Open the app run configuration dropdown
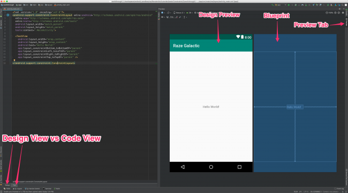This screenshot has width=348, height=193. click(281, 5)
